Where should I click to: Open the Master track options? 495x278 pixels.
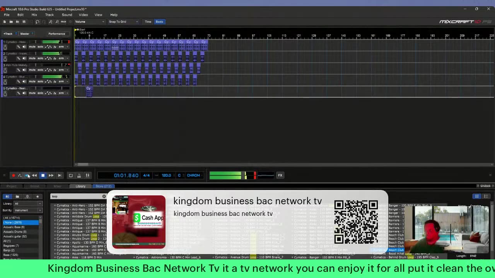click(26, 34)
